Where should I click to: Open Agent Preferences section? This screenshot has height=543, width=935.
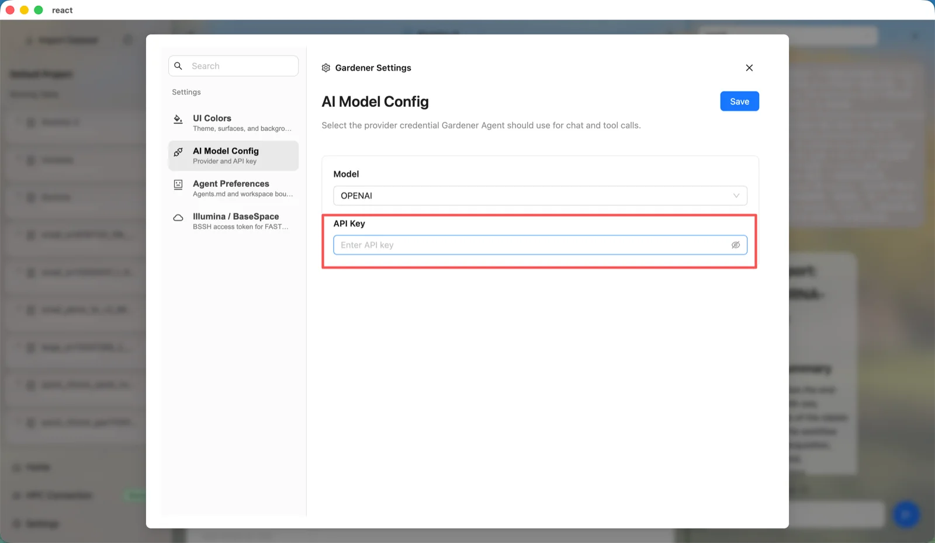tap(233, 188)
